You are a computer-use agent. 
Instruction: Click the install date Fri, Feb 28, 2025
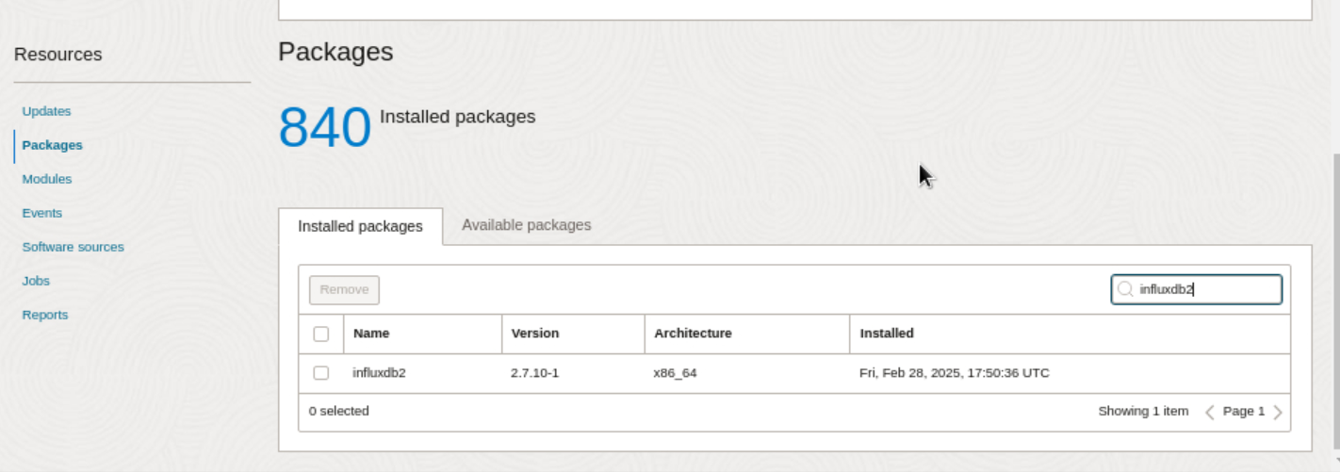955,373
